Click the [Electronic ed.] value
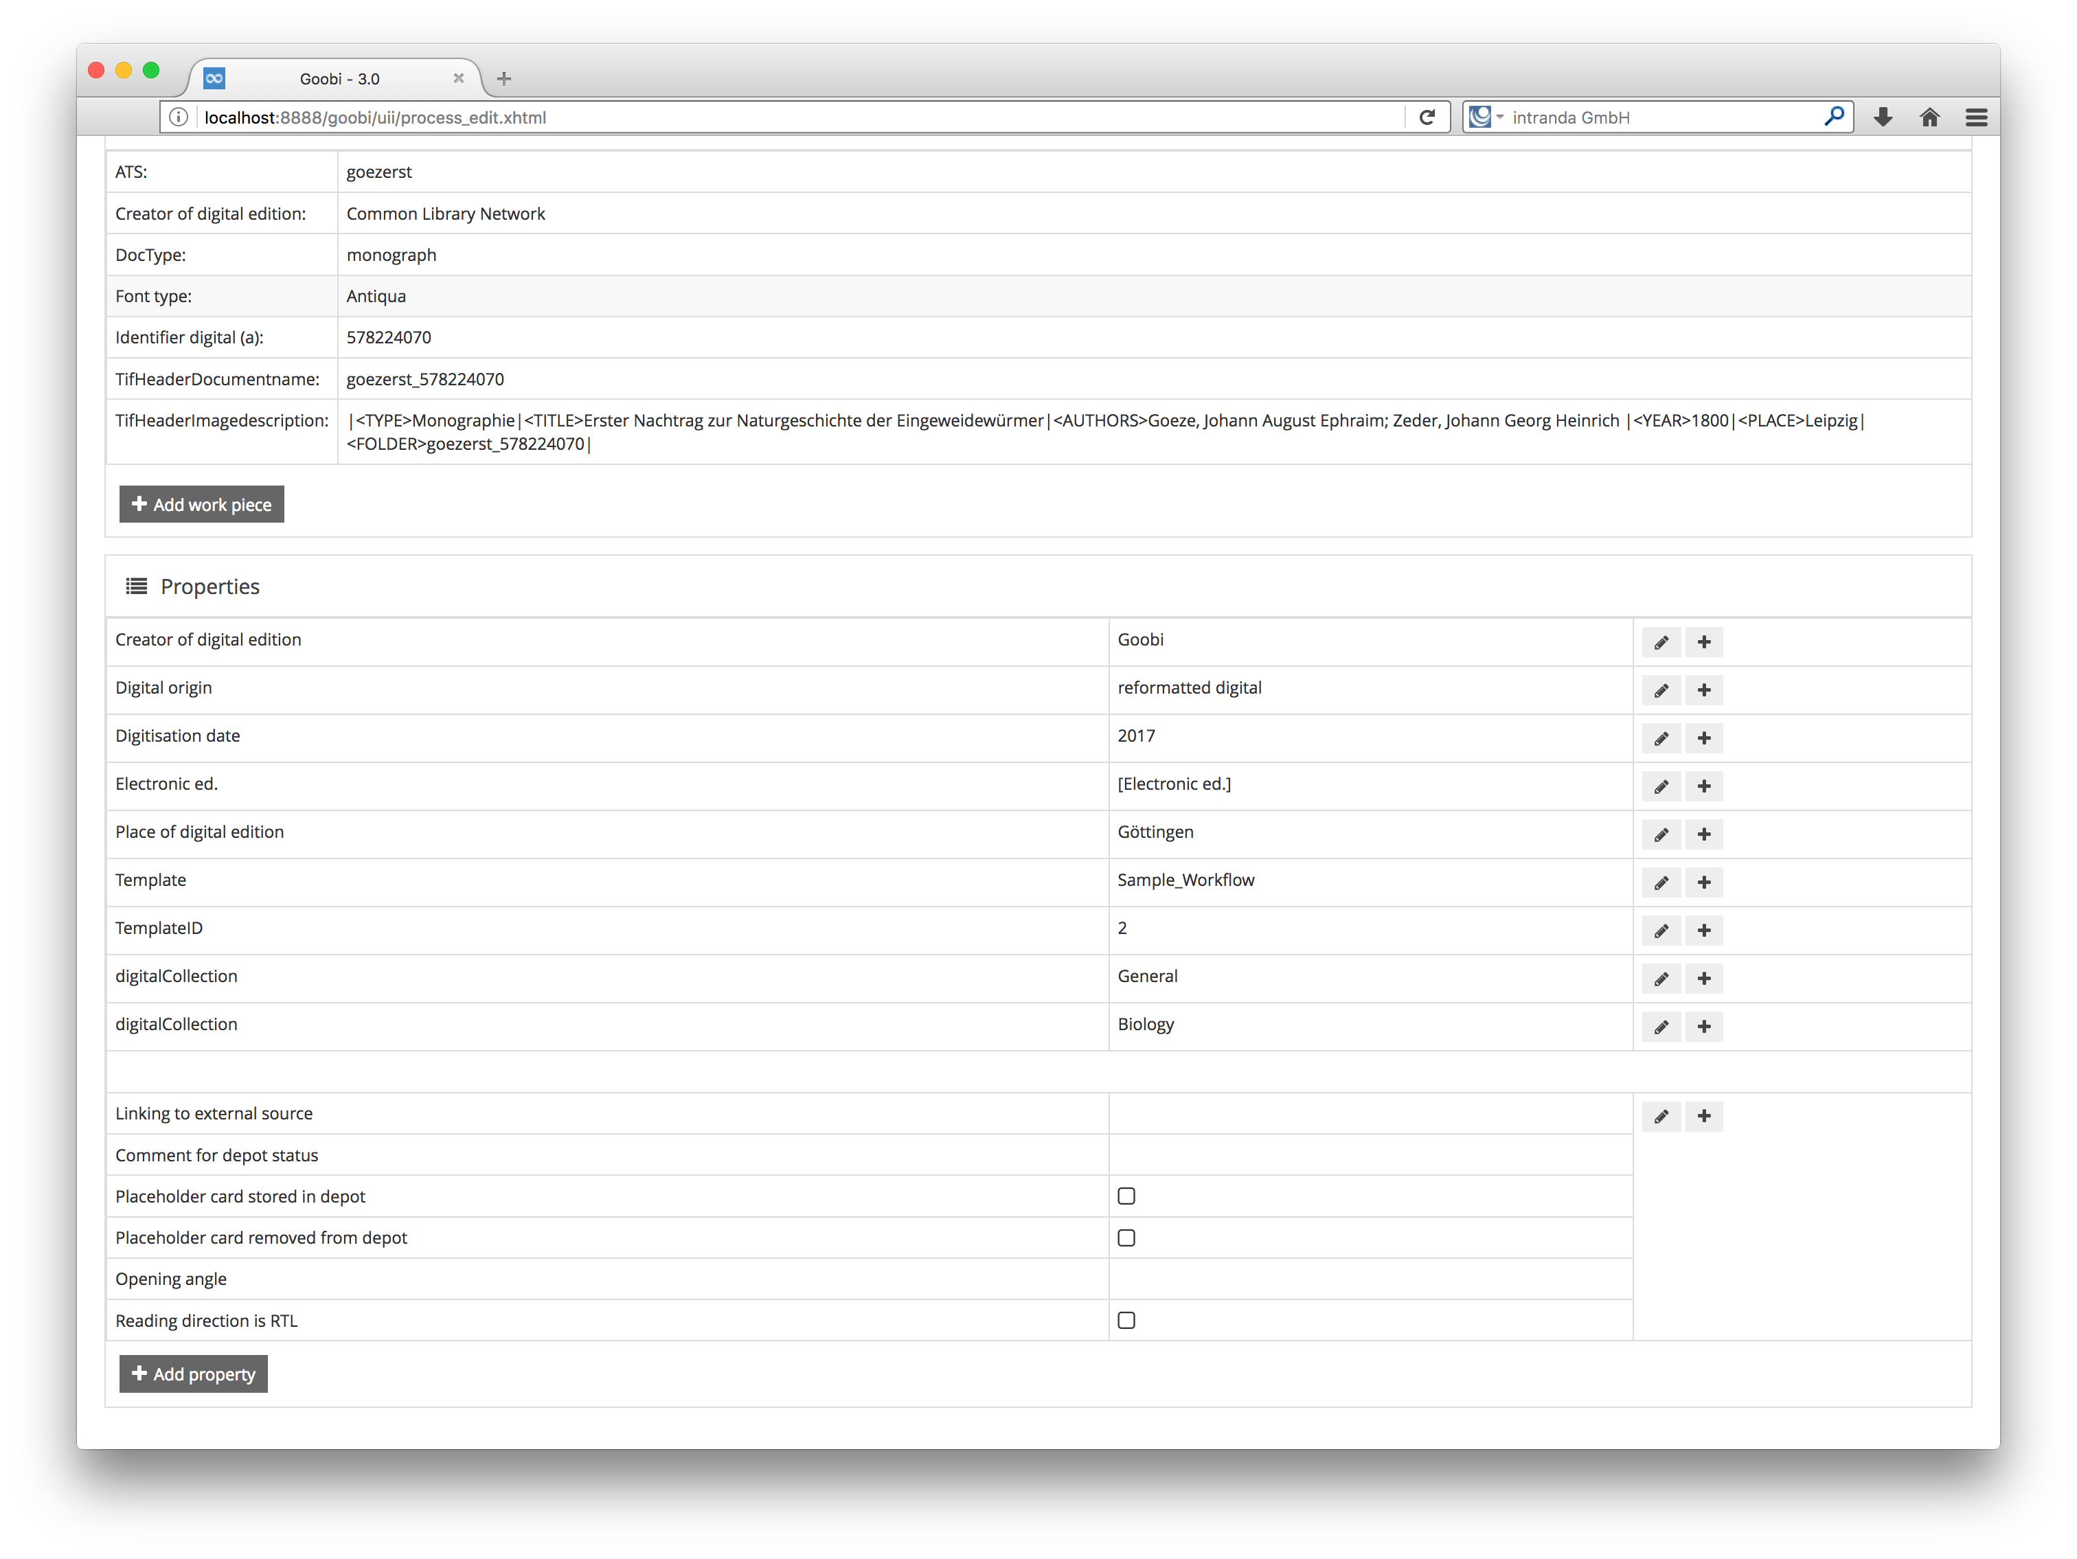 1174,784
